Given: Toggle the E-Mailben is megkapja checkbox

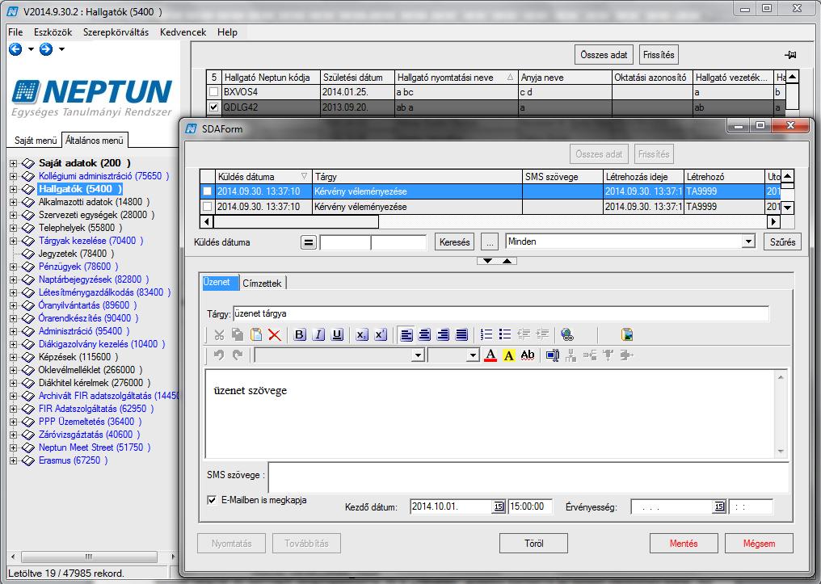Looking at the screenshot, I should point(212,500).
